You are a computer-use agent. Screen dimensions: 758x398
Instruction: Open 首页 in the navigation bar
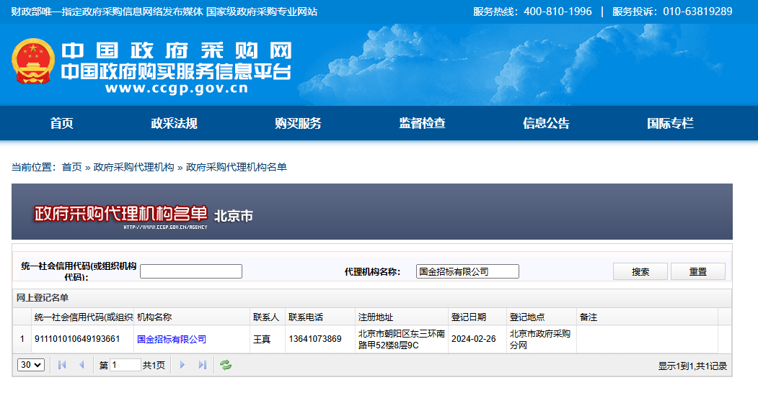(62, 123)
